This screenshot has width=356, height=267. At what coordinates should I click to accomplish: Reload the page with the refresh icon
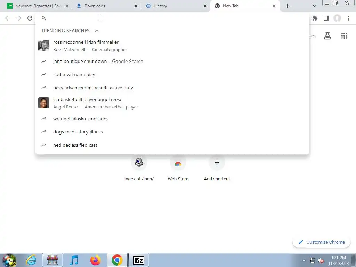(x=30, y=18)
